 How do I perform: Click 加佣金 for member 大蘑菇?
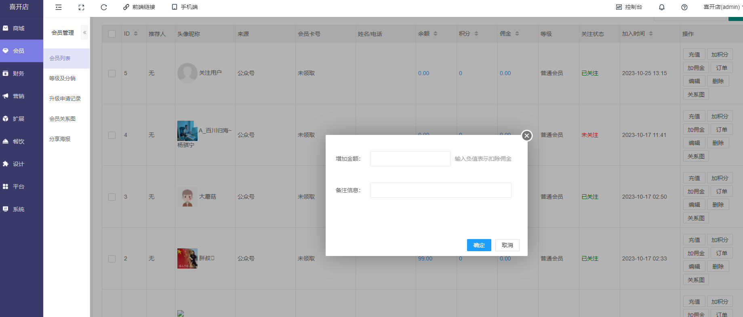pyautogui.click(x=696, y=191)
